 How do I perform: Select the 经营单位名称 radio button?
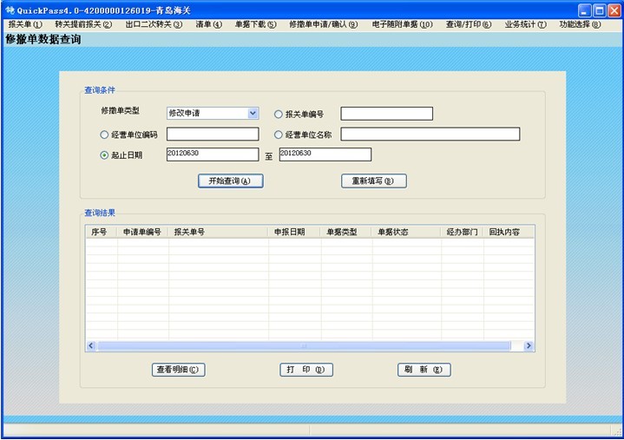(279, 135)
